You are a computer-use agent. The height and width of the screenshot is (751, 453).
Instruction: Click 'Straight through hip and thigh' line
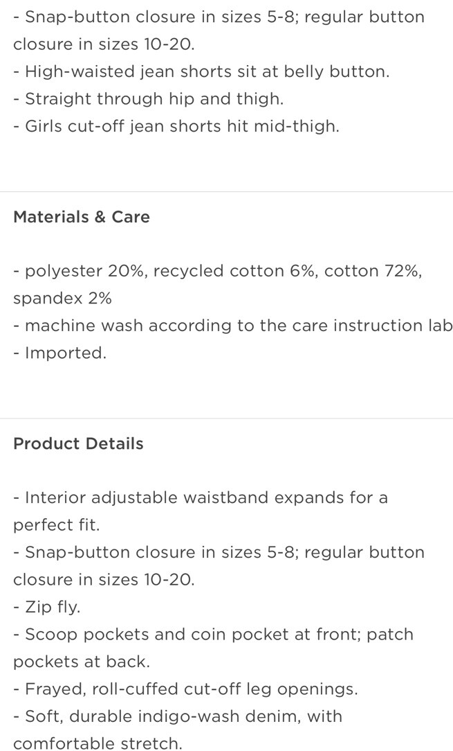(x=148, y=99)
